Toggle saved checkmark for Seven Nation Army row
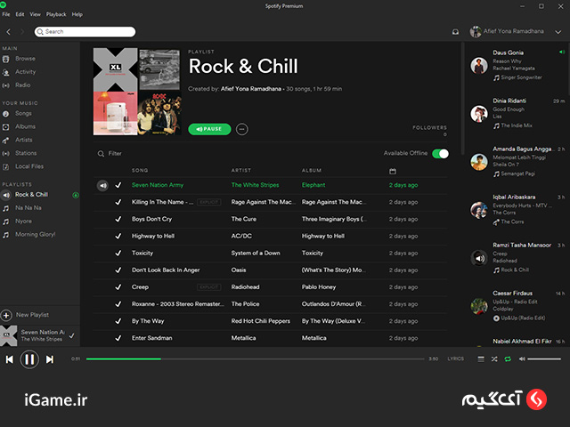Image resolution: width=570 pixels, height=427 pixels. point(118,185)
